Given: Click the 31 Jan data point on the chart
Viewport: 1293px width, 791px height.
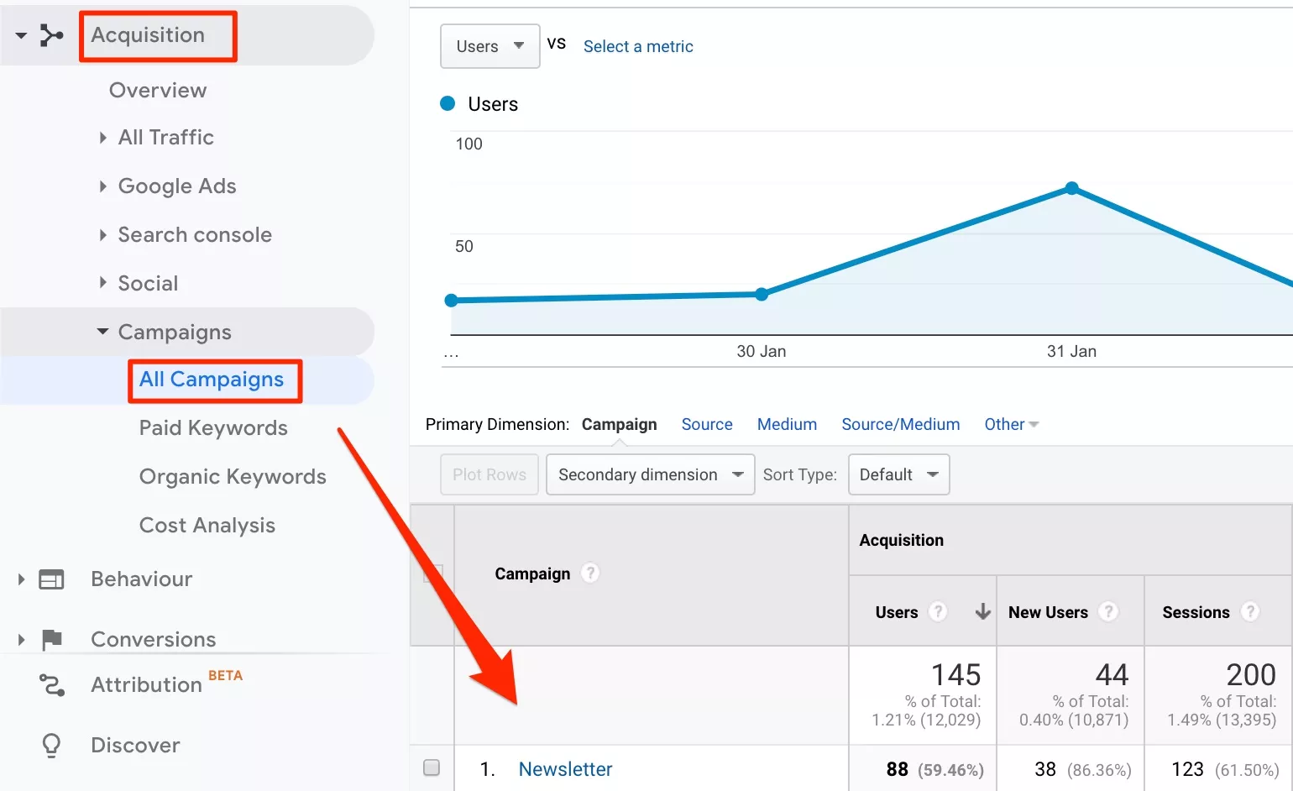Looking at the screenshot, I should pyautogui.click(x=1072, y=188).
